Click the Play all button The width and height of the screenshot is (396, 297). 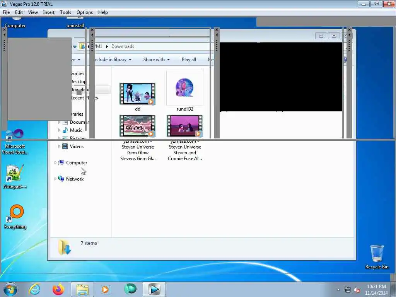189,60
